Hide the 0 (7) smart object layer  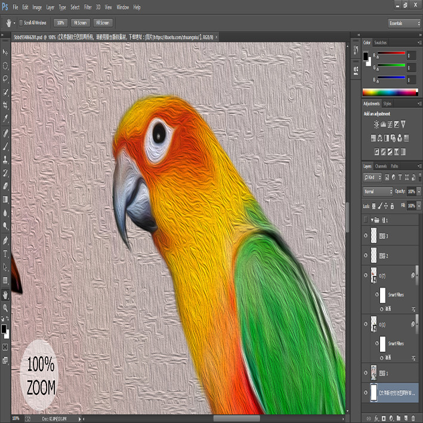pos(366,275)
